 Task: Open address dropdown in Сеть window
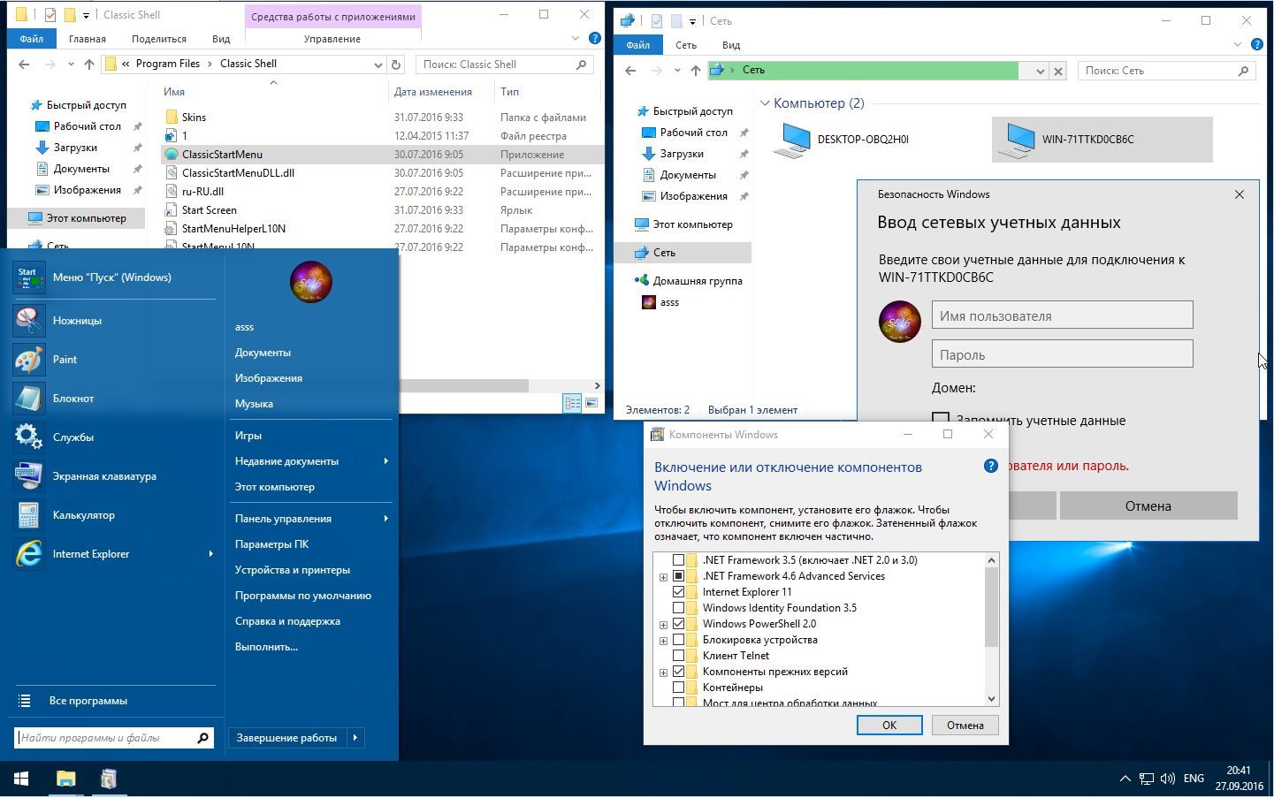pyautogui.click(x=1040, y=71)
